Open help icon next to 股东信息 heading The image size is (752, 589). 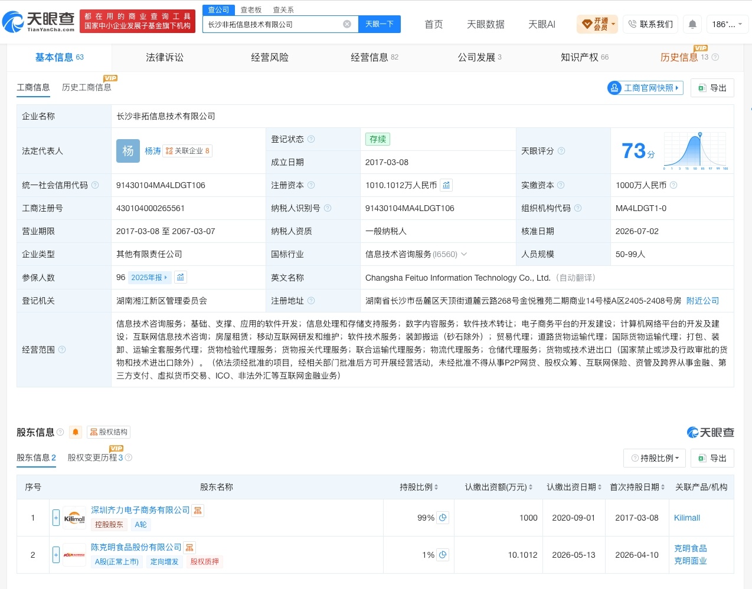[60, 432]
